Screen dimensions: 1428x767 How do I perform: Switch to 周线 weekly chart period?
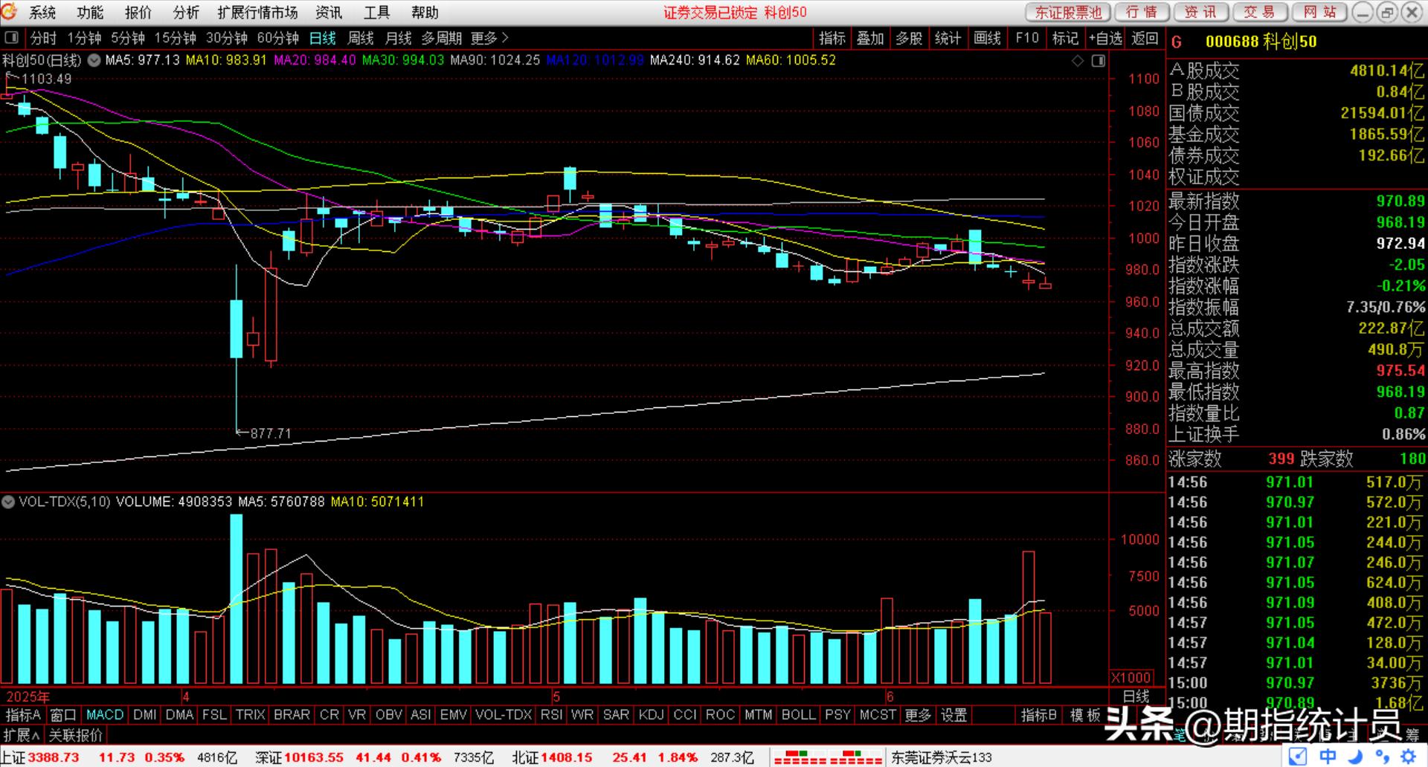point(361,38)
